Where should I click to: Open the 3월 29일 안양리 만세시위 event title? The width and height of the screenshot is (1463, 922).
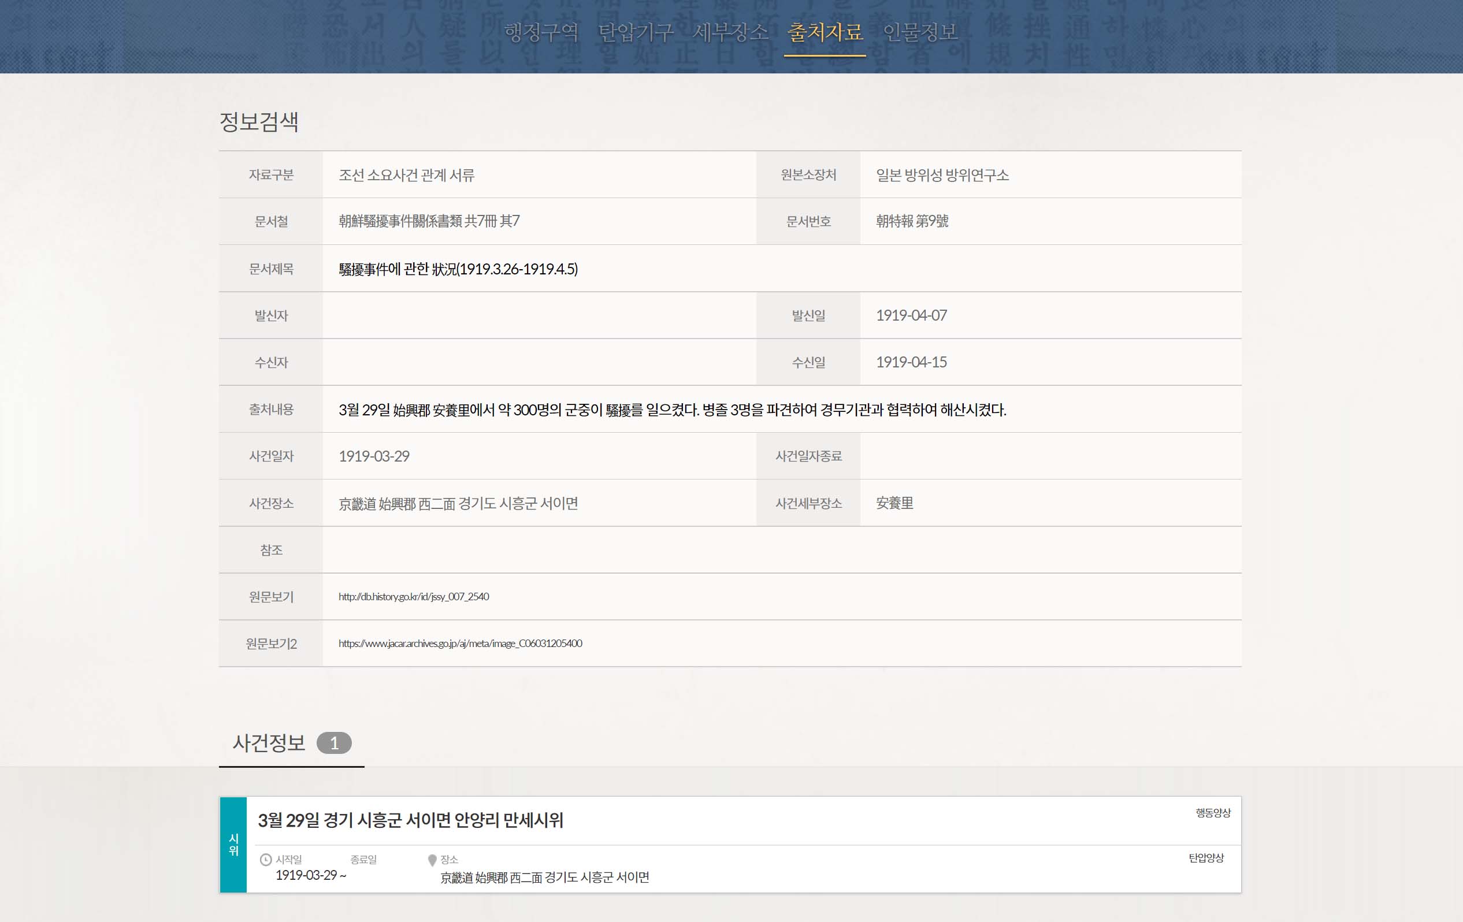tap(411, 820)
